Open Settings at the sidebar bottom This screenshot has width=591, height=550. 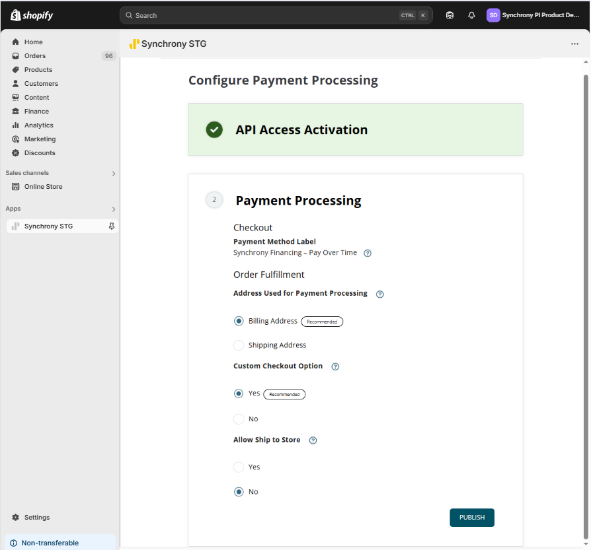coord(36,518)
